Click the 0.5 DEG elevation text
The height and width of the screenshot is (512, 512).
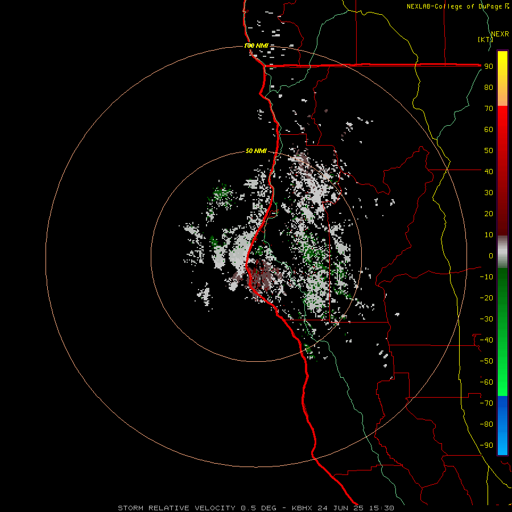[259, 508]
